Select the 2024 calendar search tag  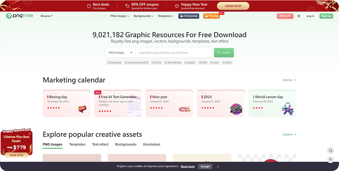pos(173,63)
